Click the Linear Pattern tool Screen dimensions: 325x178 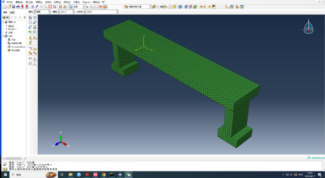tap(35, 17)
